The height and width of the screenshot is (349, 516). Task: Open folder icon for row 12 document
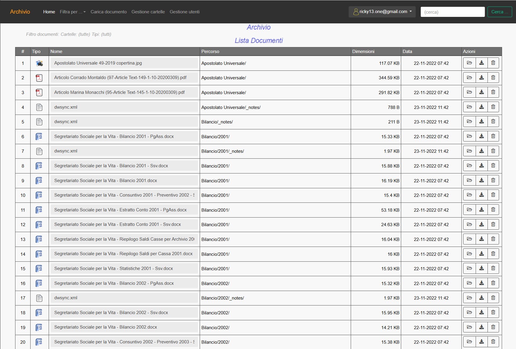[469, 224]
